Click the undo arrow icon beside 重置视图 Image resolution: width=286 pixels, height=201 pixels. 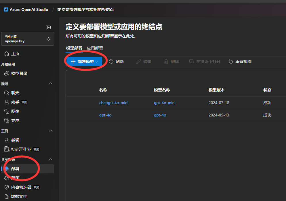pos(231,62)
